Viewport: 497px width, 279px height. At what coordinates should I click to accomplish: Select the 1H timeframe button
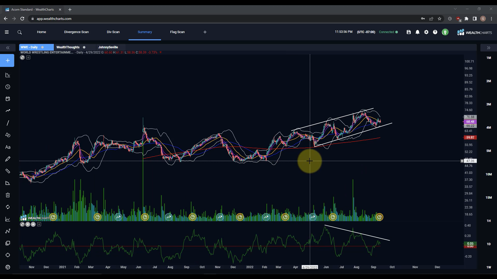click(x=489, y=221)
